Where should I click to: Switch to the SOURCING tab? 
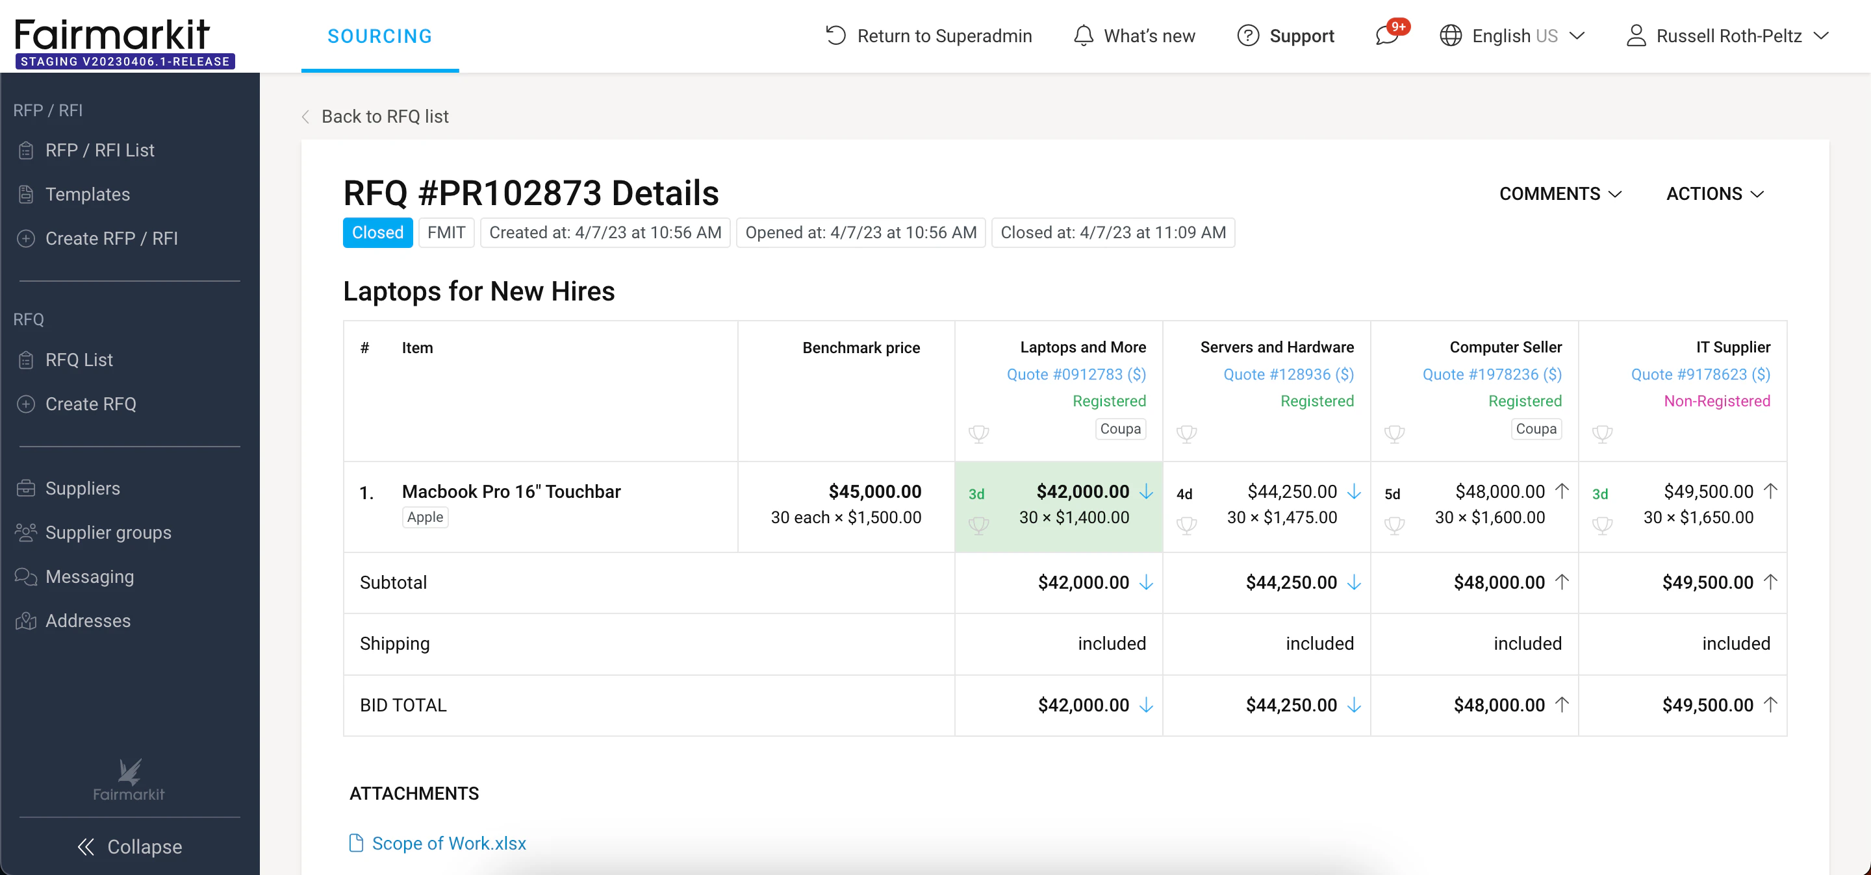tap(379, 36)
